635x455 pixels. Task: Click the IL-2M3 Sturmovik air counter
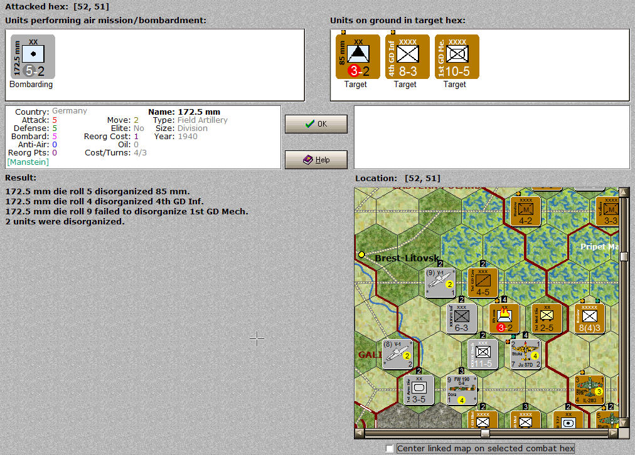(x=590, y=389)
